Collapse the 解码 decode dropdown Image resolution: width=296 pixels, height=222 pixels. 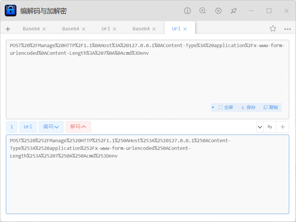[78, 127]
